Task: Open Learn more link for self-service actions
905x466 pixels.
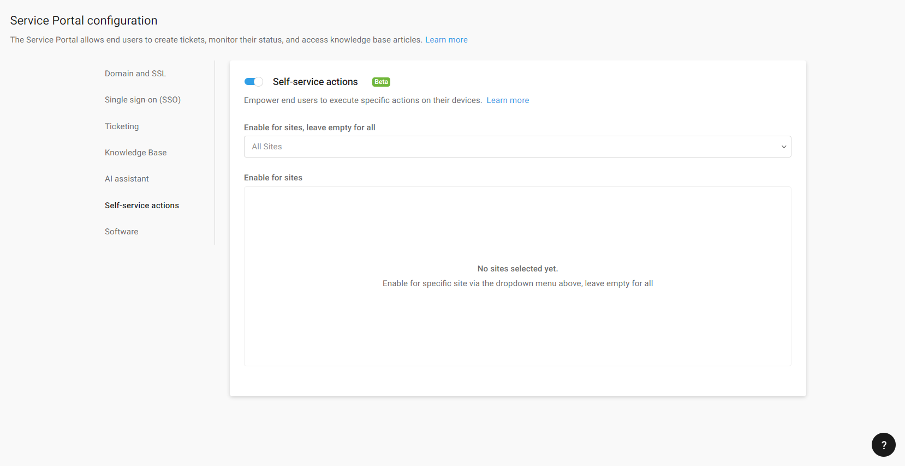Action: coord(508,100)
